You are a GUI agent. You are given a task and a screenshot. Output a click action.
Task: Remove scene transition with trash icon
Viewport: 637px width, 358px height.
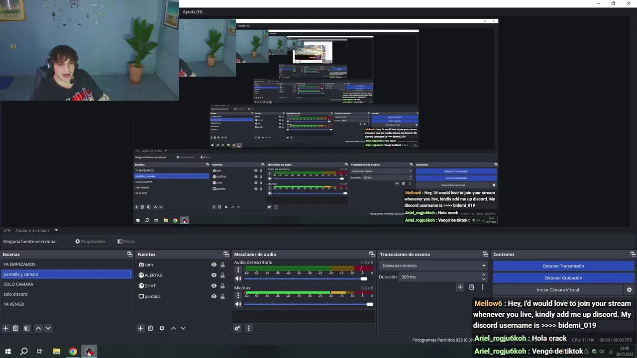[472, 287]
